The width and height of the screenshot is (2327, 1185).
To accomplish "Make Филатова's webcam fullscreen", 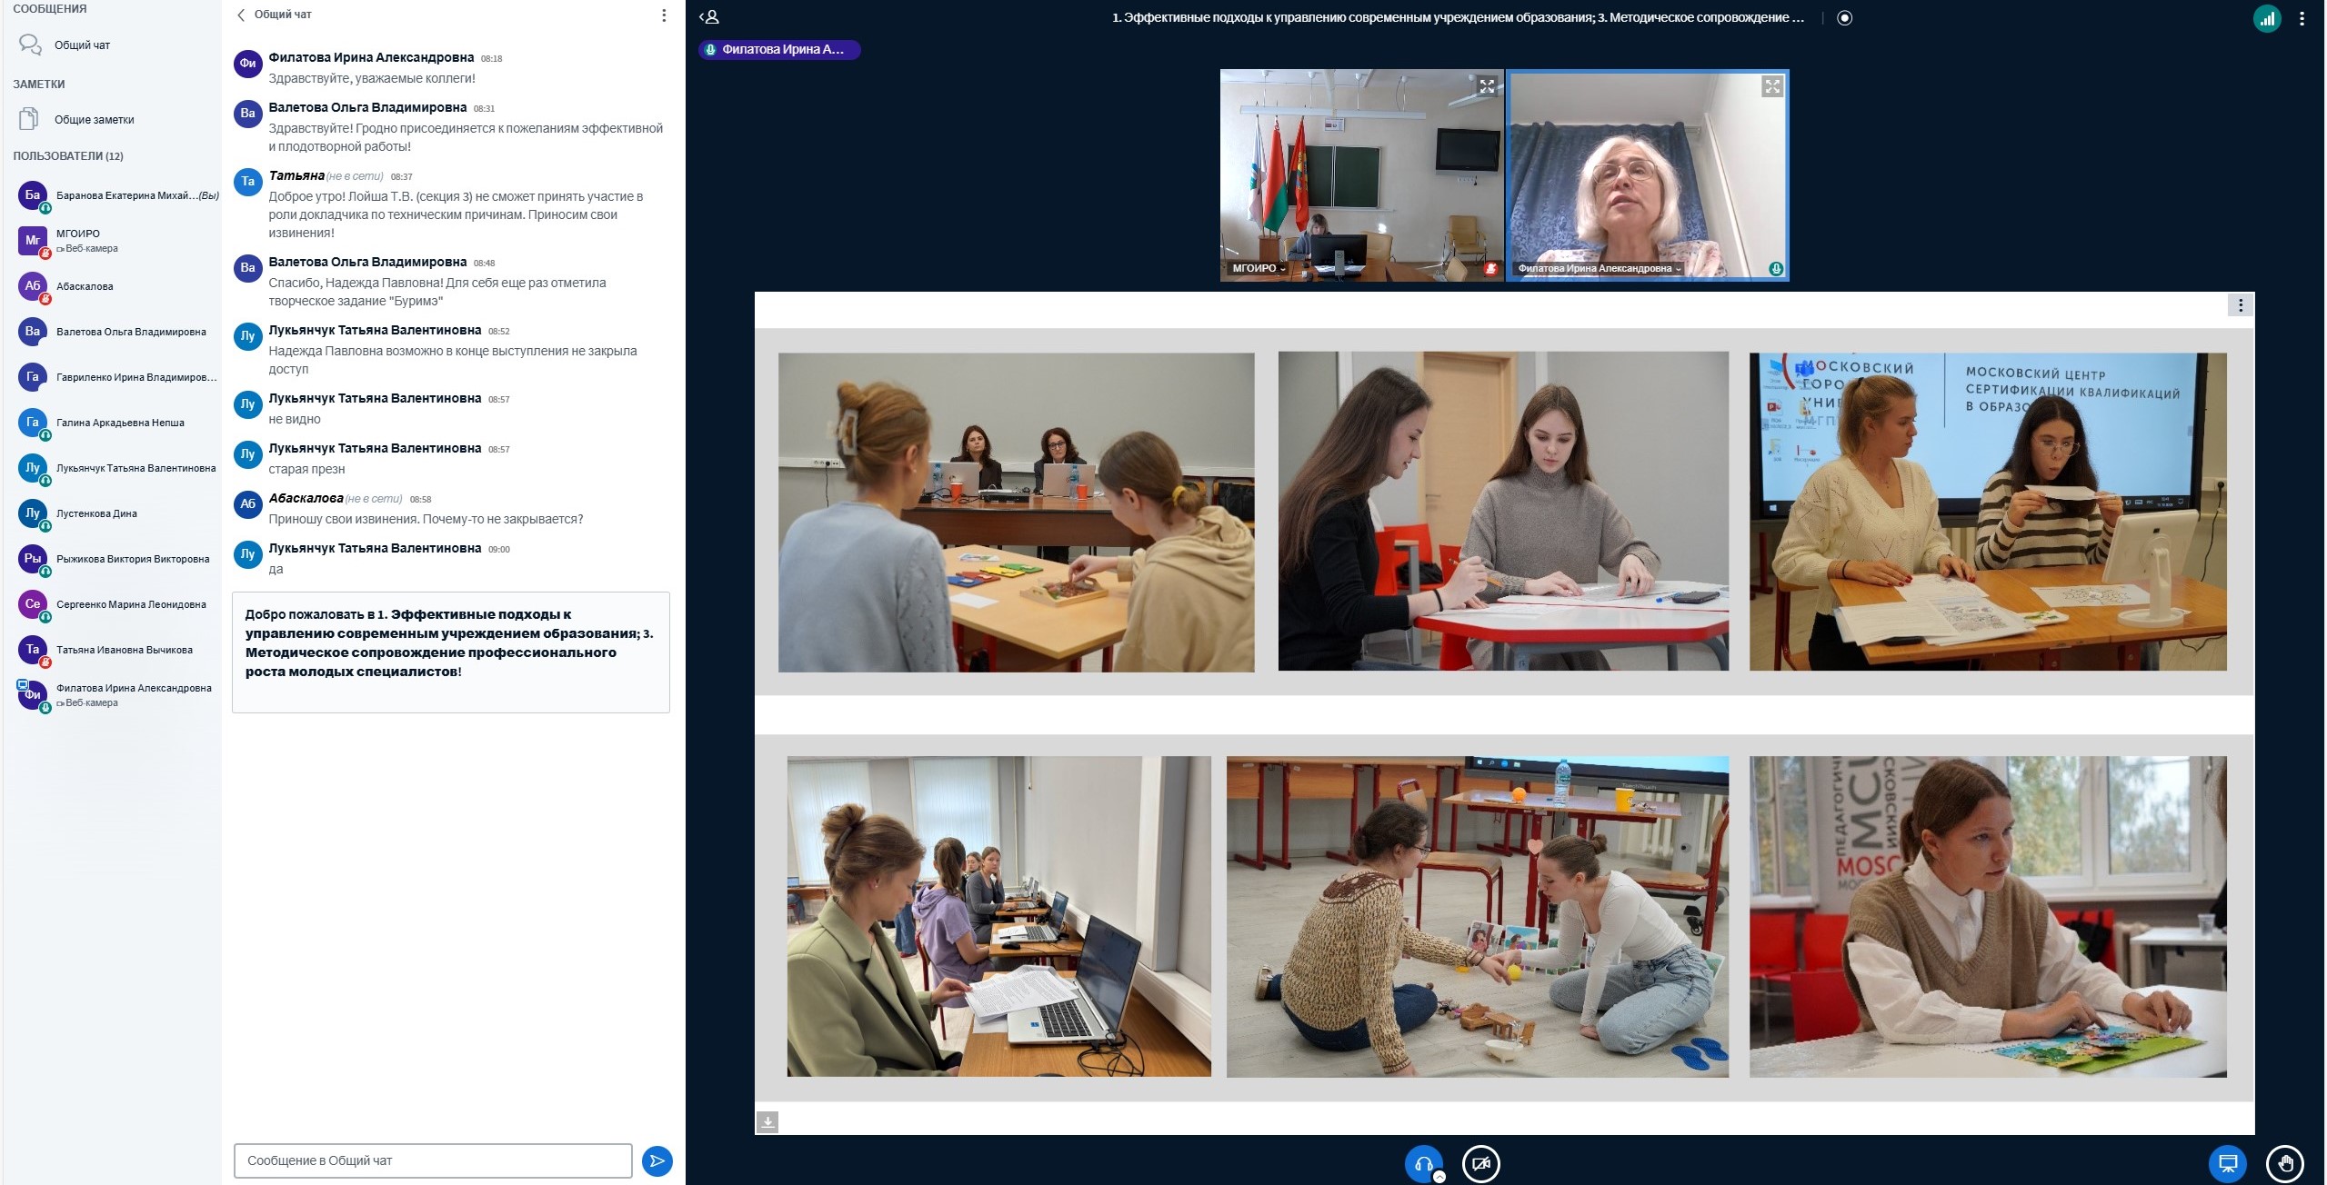I will coord(1771,86).
